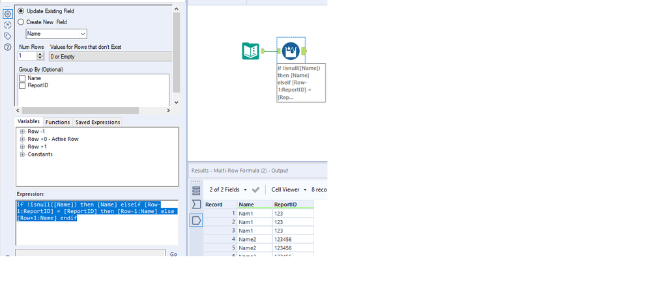651x284 pixels.
Task: Select the Input Data book tool on canvas
Action: click(x=251, y=51)
